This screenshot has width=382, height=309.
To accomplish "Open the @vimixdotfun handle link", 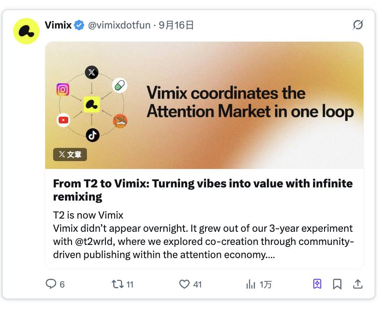I will 119,25.
